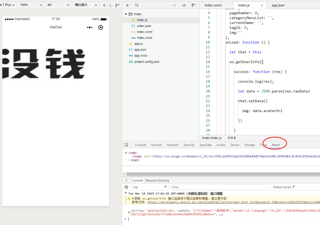320x225 pixels.
Task: Open the Console devtools tab
Action: (140, 145)
